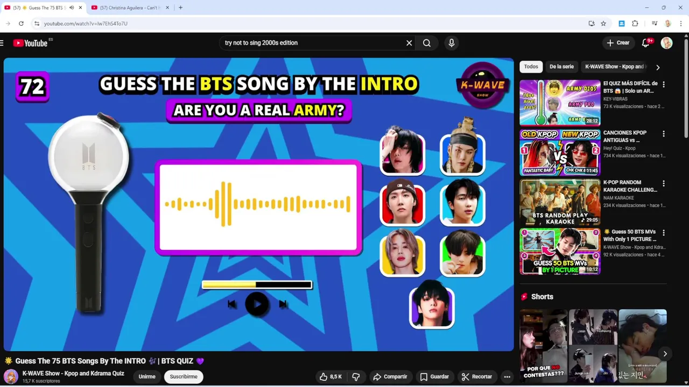Go forward in browser history
This screenshot has height=387, width=689.
point(8,24)
